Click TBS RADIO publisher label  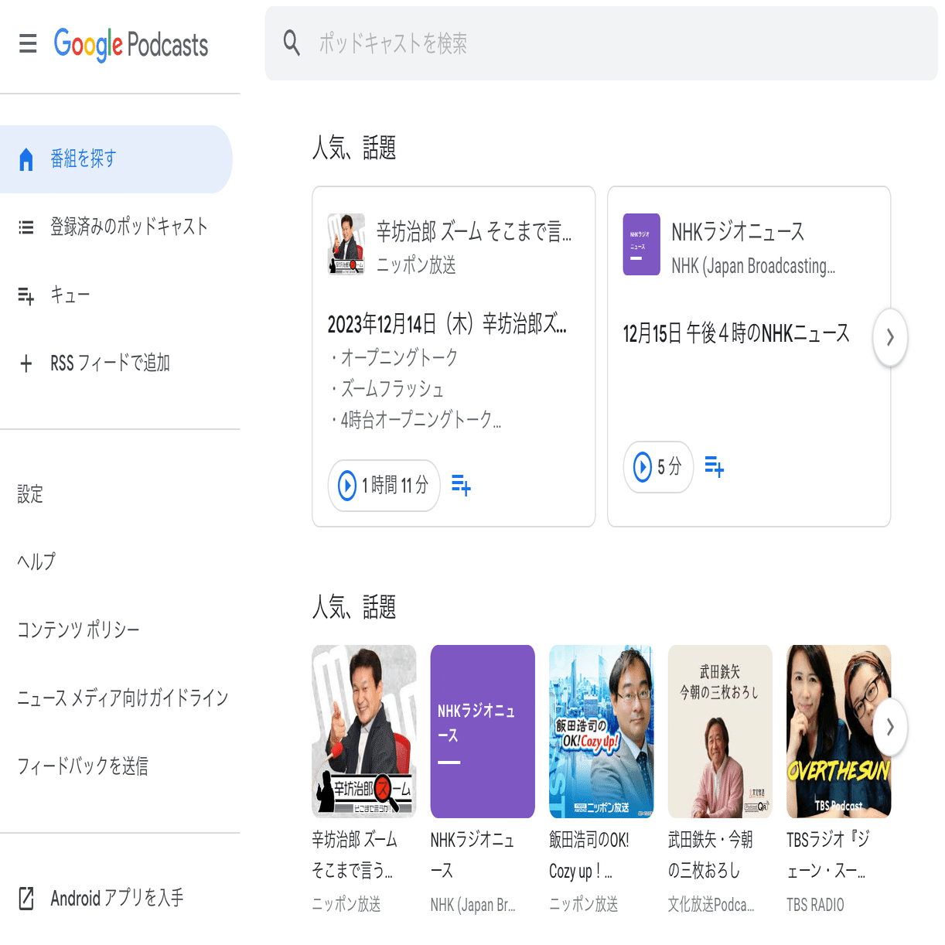point(815,905)
